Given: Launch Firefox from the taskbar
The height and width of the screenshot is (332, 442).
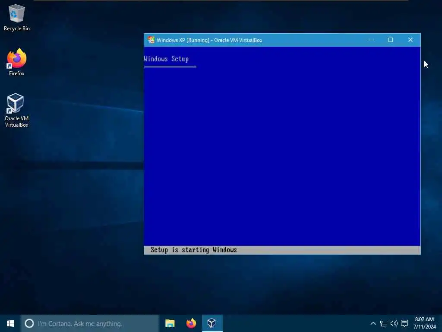Looking at the screenshot, I should pyautogui.click(x=191, y=323).
